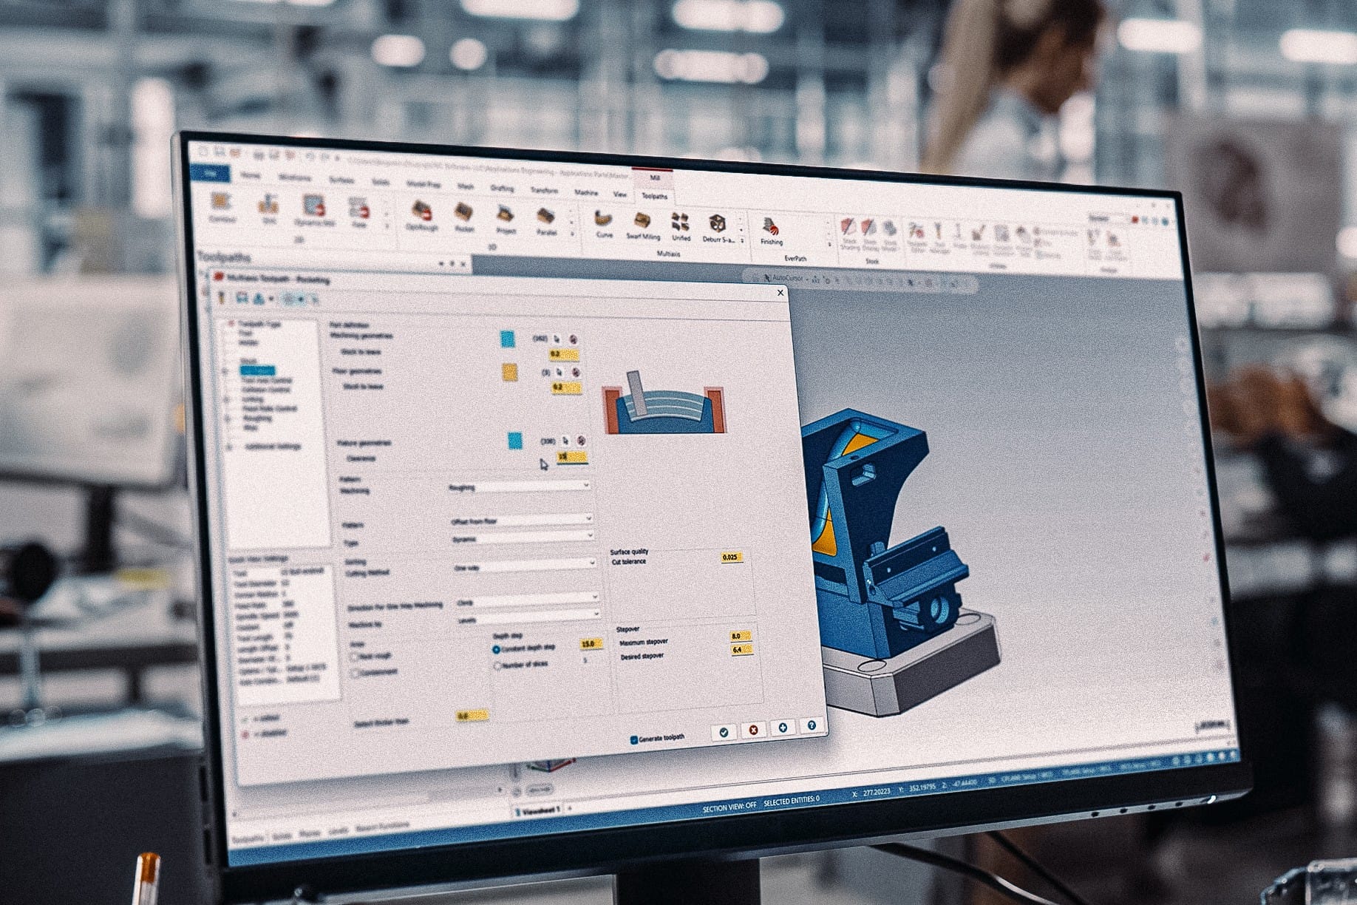1357x905 pixels.
Task: Open the Cutting Method dropdown showing One way
Action: pyautogui.click(x=525, y=566)
